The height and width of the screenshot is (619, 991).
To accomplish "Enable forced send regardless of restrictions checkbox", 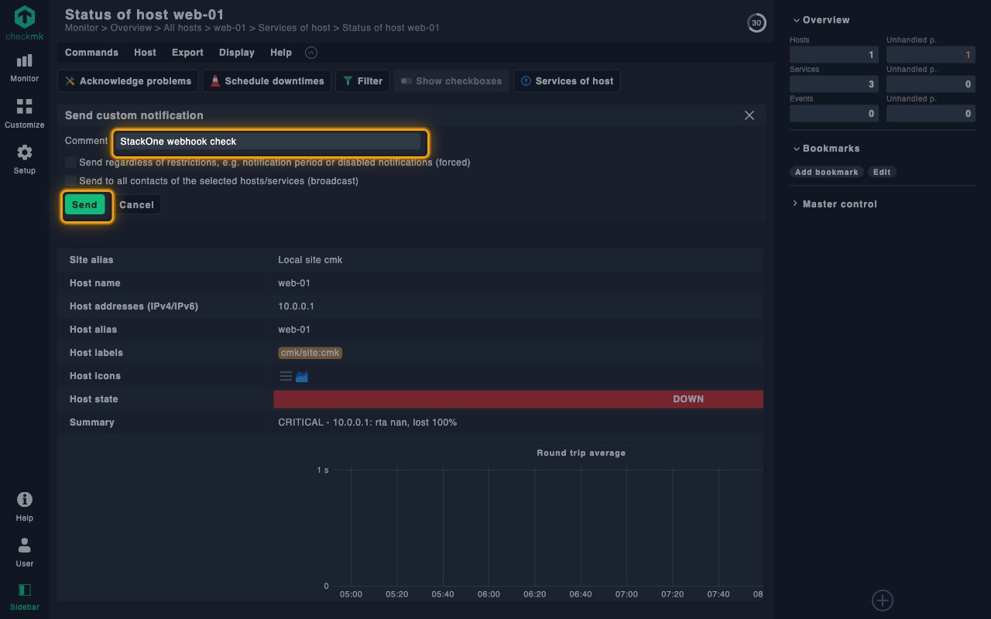I will click(71, 162).
